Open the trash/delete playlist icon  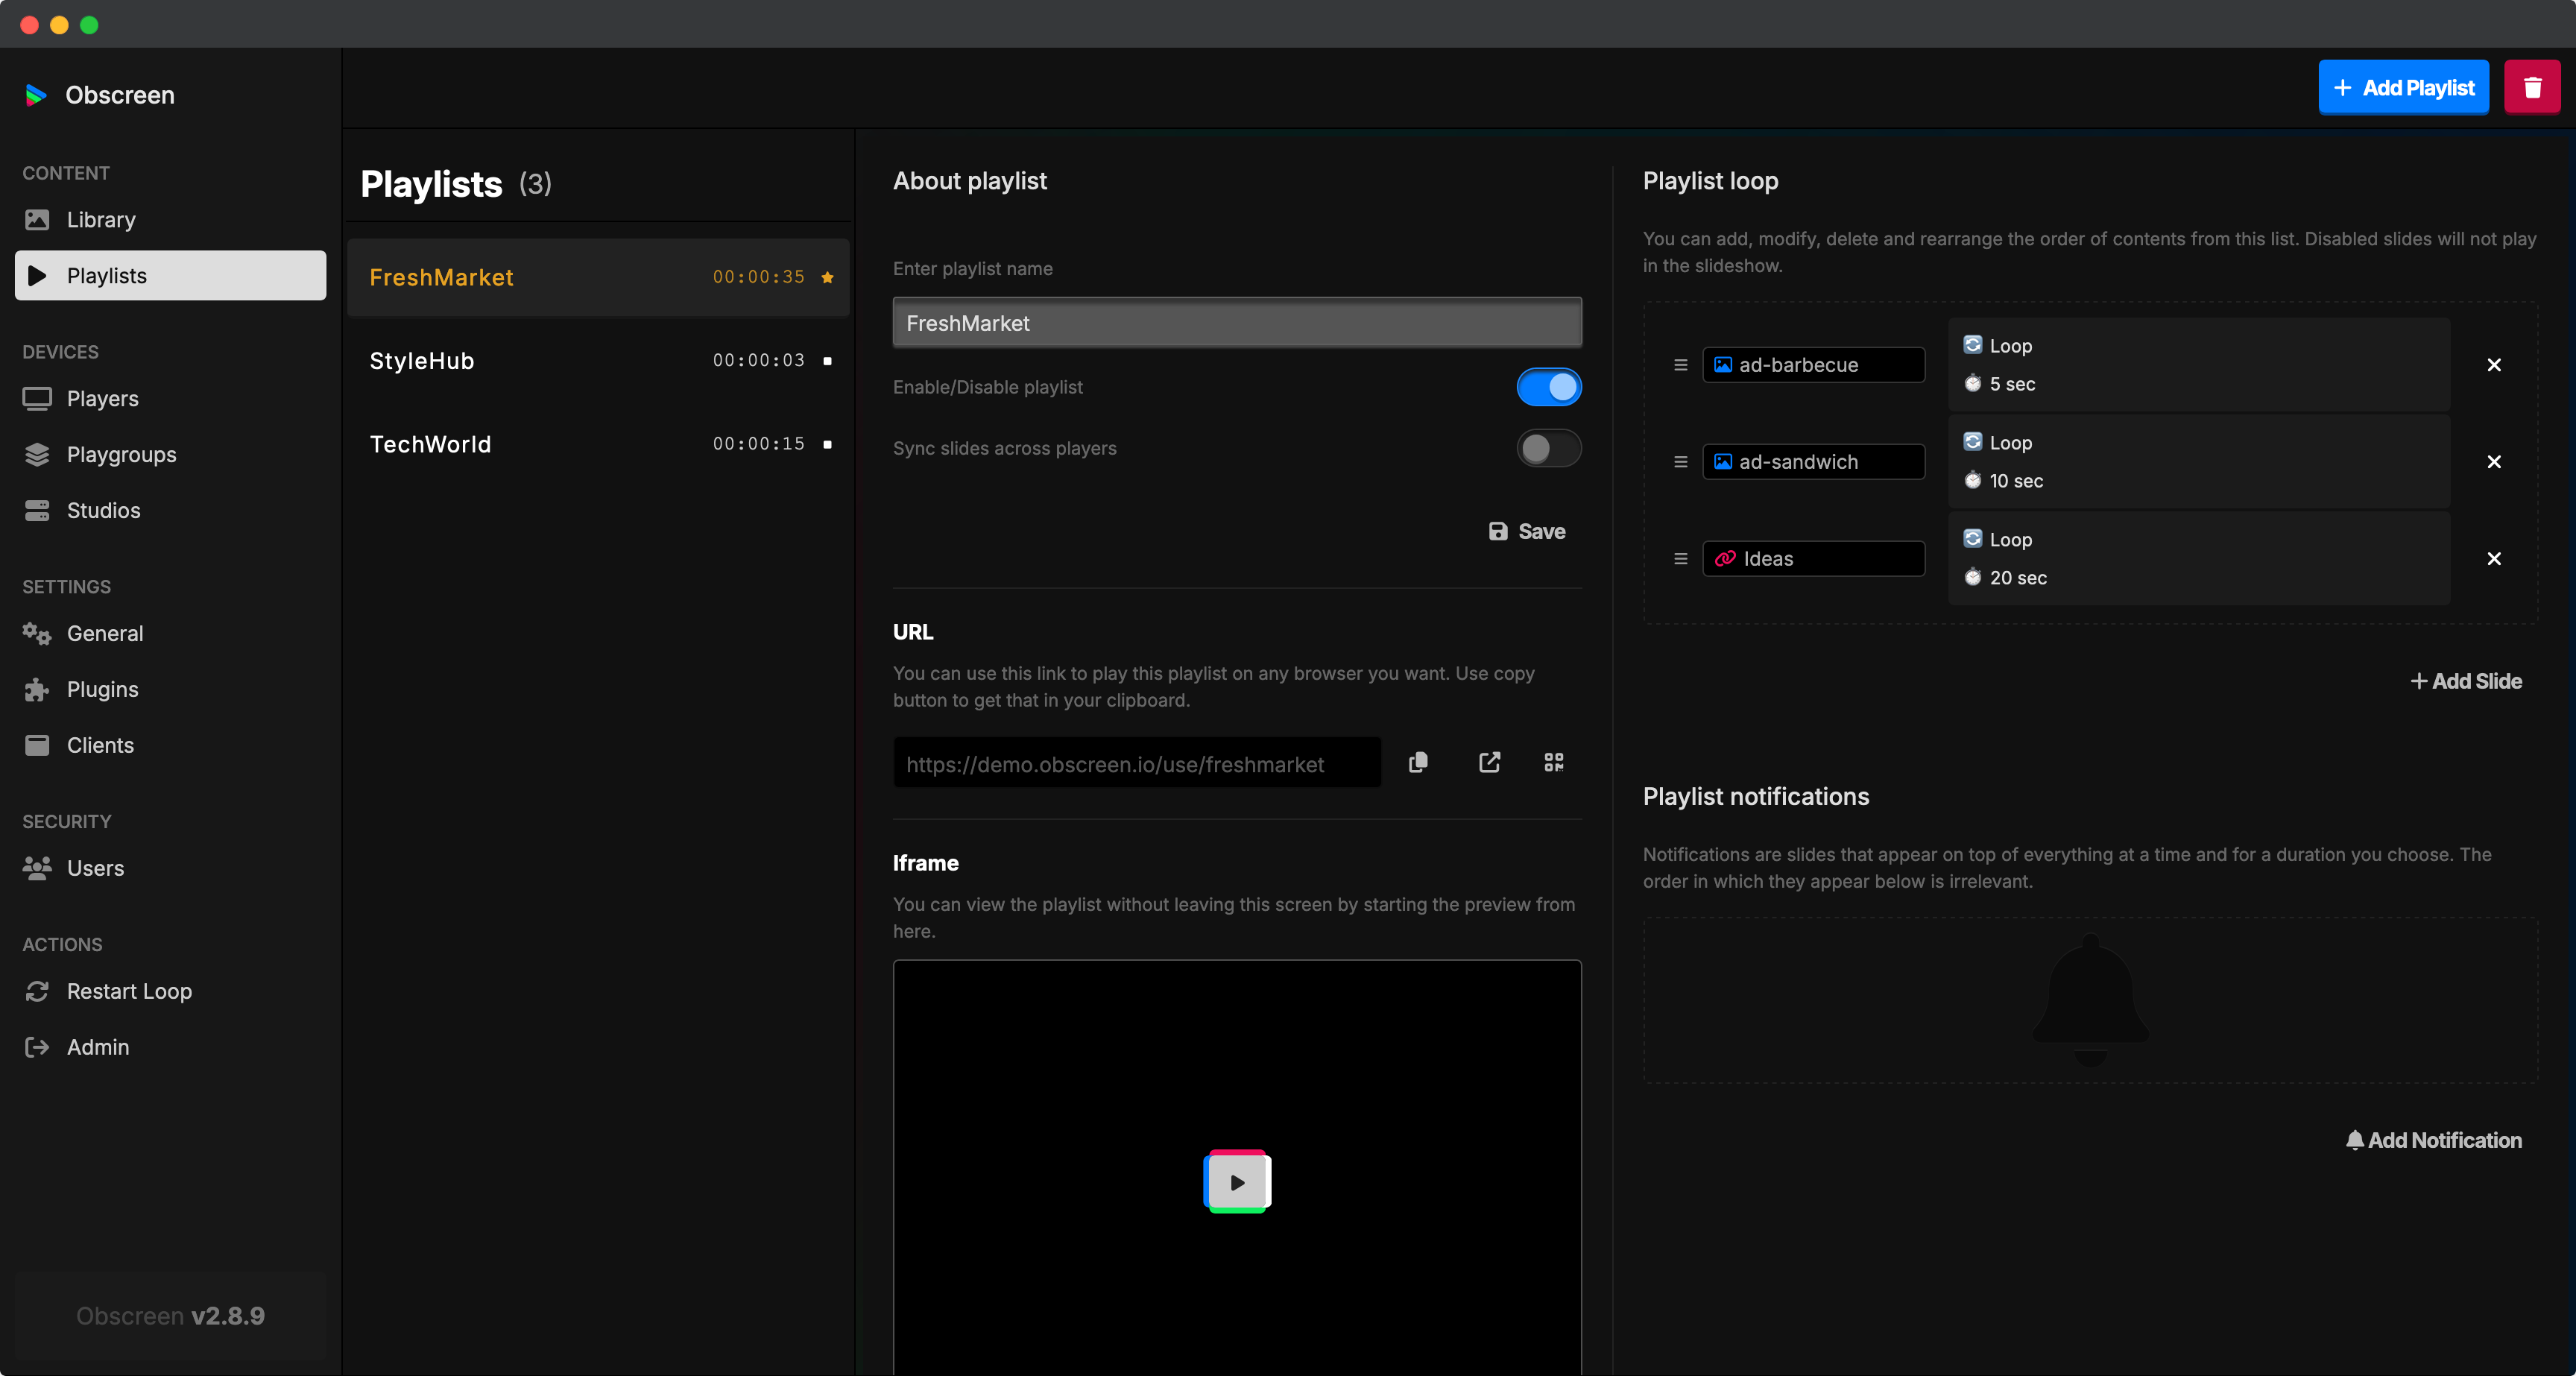[x=2532, y=87]
